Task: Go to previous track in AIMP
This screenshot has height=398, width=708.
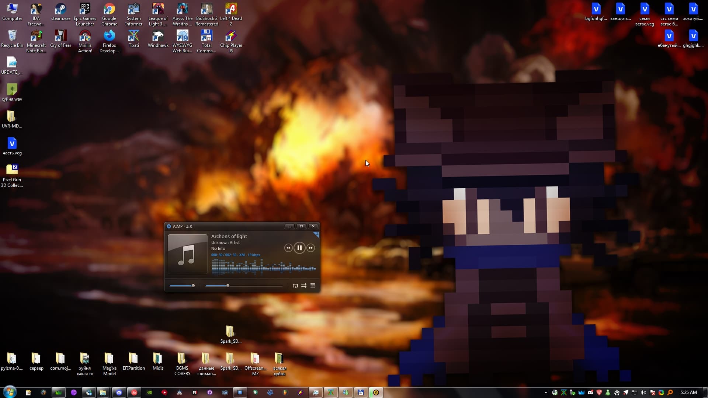Action: point(288,248)
